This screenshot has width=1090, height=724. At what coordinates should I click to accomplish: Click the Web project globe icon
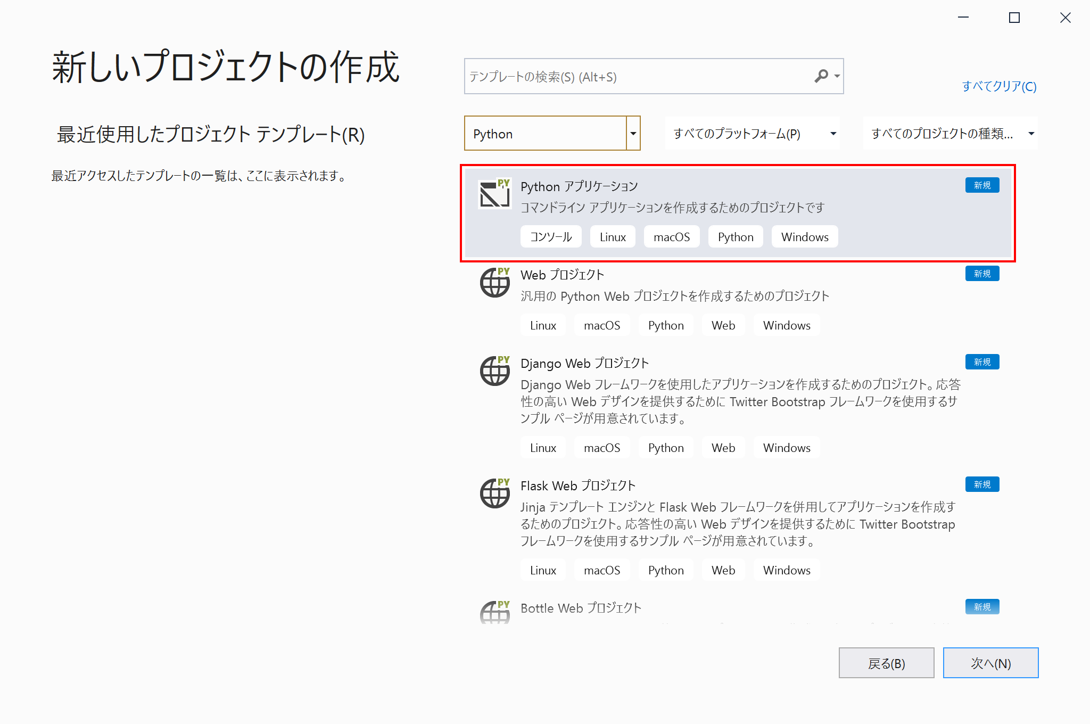pos(494,283)
